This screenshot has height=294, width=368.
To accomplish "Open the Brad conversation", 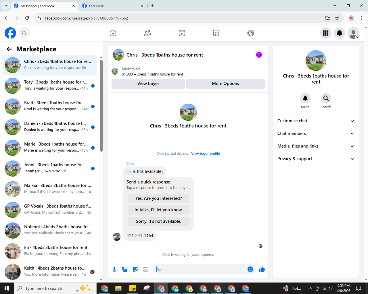I will click(x=49, y=107).
